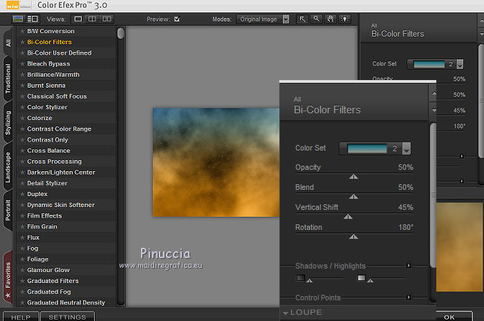
Task: Select the Cross Processing filter
Action: [x=54, y=162]
